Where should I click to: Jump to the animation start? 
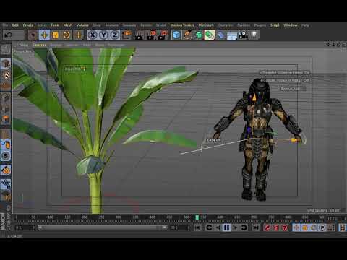197,227
